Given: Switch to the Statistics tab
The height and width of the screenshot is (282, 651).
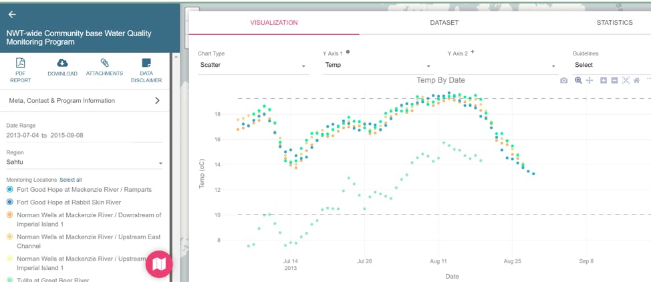Looking at the screenshot, I should 614,23.
